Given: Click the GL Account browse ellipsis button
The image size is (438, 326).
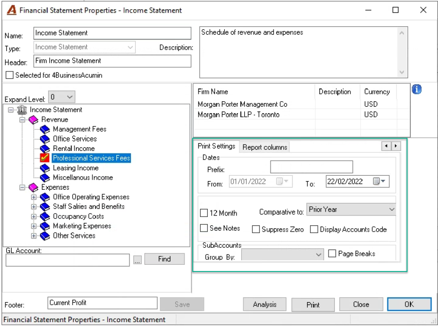Looking at the screenshot, I should point(137,260).
